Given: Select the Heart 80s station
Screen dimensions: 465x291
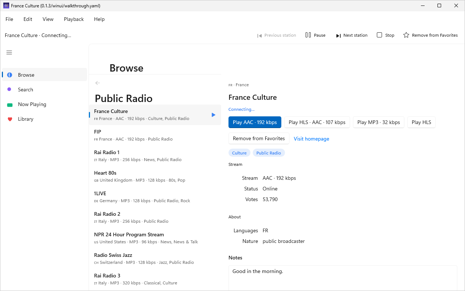Looking at the screenshot, I should (155, 177).
